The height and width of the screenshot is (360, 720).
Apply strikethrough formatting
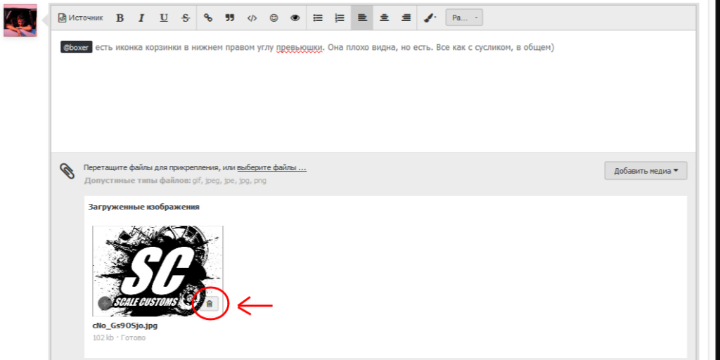click(x=186, y=18)
